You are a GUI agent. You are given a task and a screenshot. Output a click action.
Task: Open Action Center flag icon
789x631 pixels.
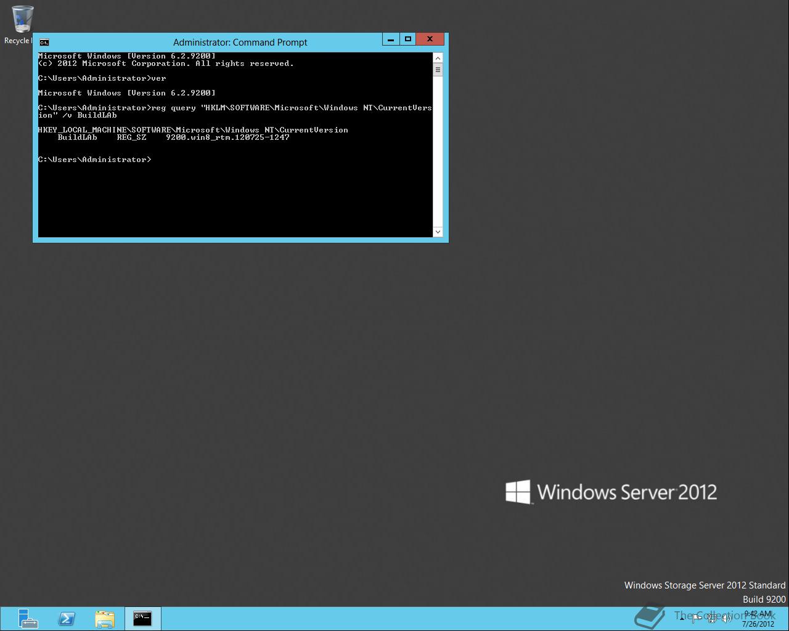click(697, 619)
